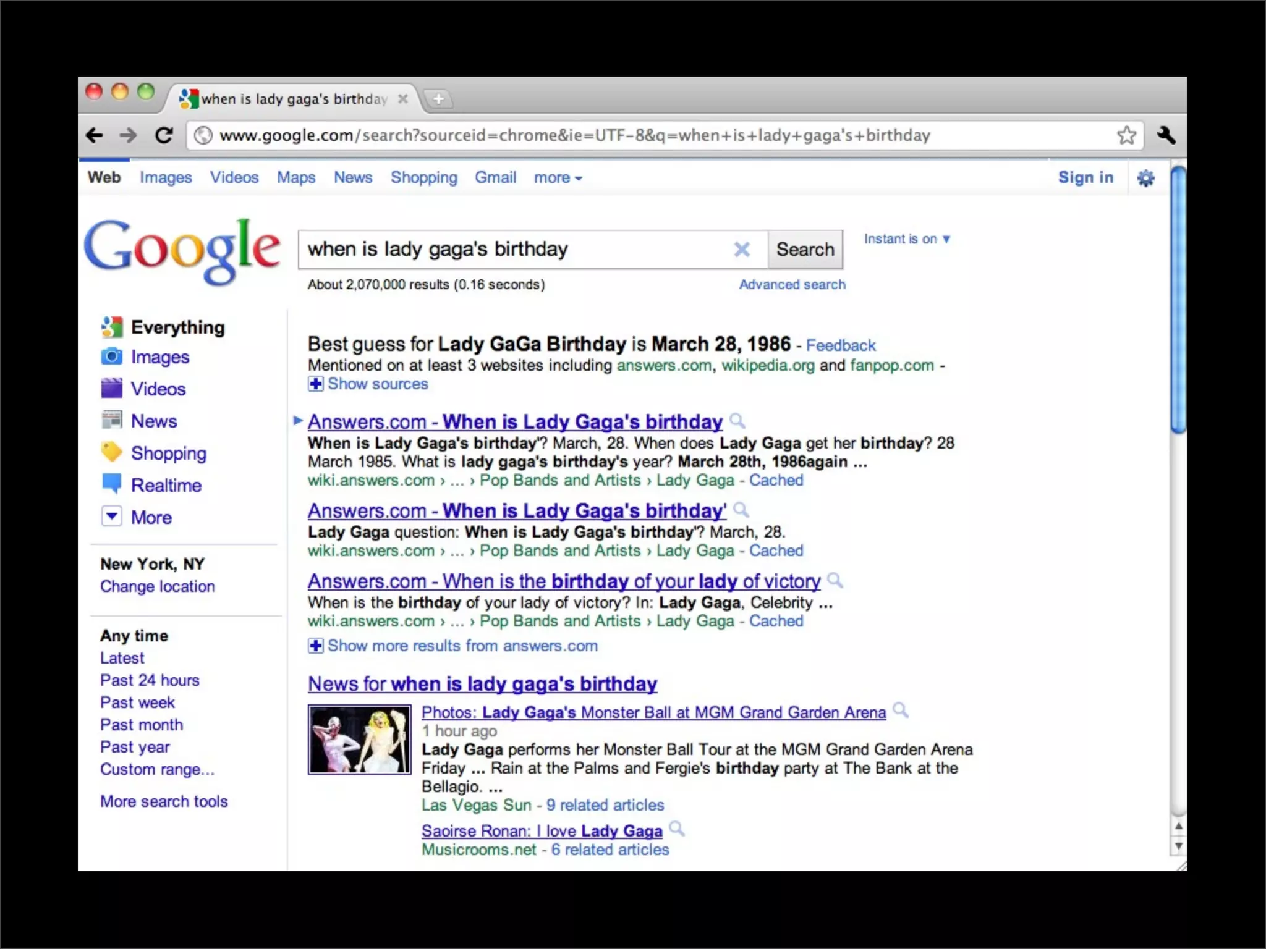This screenshot has height=949, width=1266.
Task: Switch to the Images tab in top bar
Action: (x=166, y=178)
